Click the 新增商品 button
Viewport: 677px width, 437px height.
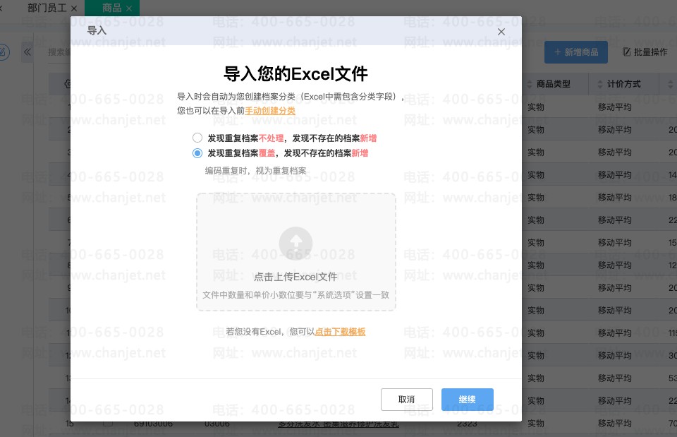click(x=576, y=52)
